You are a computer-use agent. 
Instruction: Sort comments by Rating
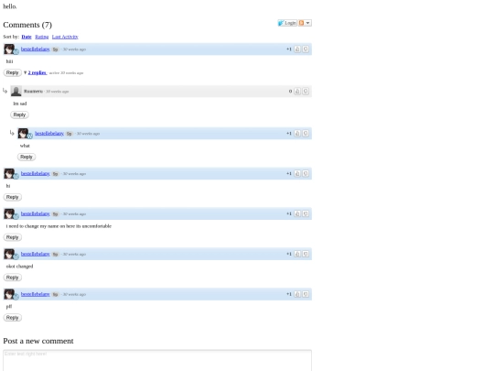(42, 37)
